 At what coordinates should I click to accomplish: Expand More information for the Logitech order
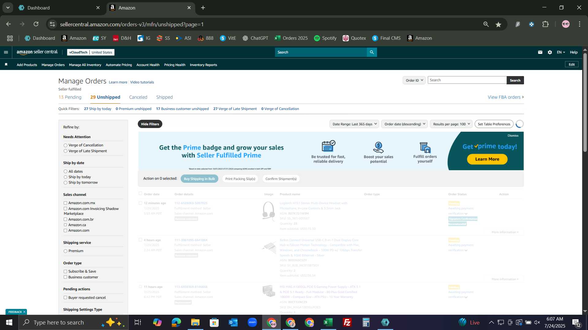pyautogui.click(x=505, y=232)
